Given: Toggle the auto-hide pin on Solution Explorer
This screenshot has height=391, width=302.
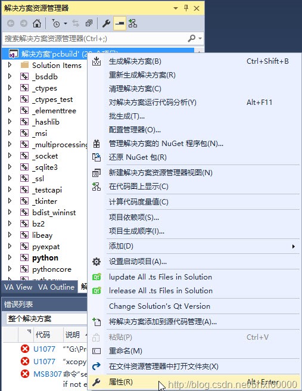Looking at the screenshot, I should (186, 8).
